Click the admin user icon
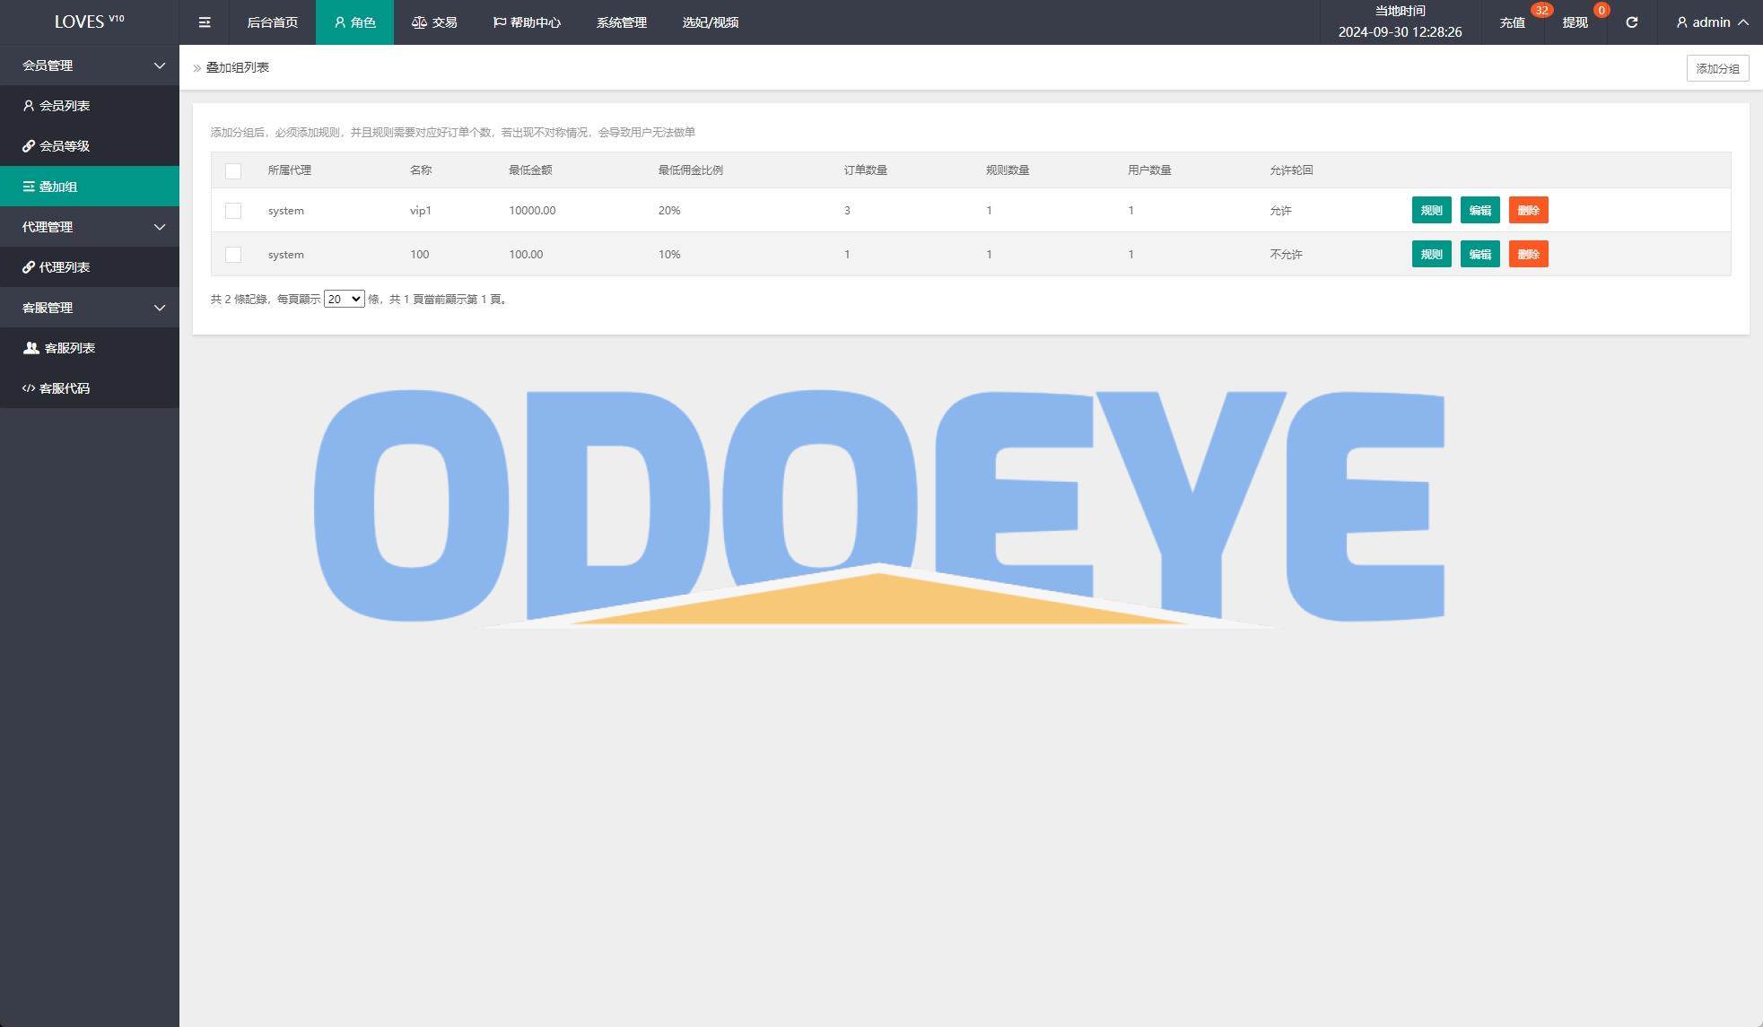This screenshot has height=1027, width=1763. [x=1682, y=22]
